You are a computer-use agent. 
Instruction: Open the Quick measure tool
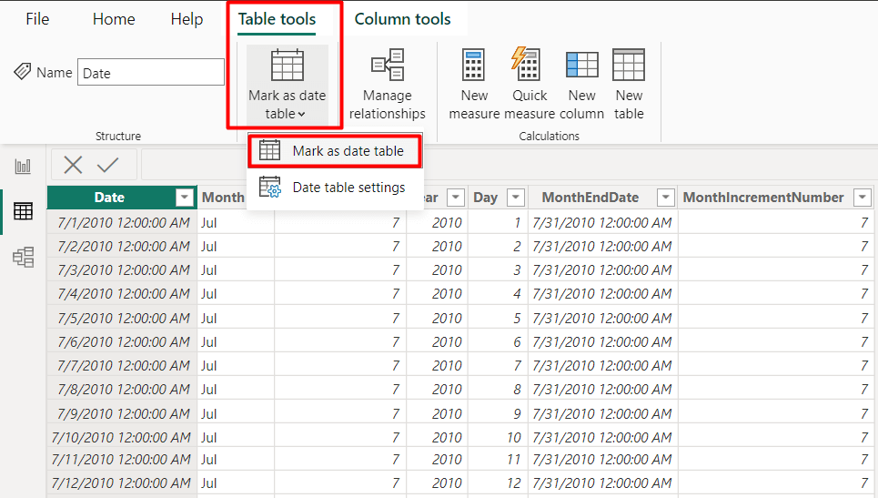(530, 84)
